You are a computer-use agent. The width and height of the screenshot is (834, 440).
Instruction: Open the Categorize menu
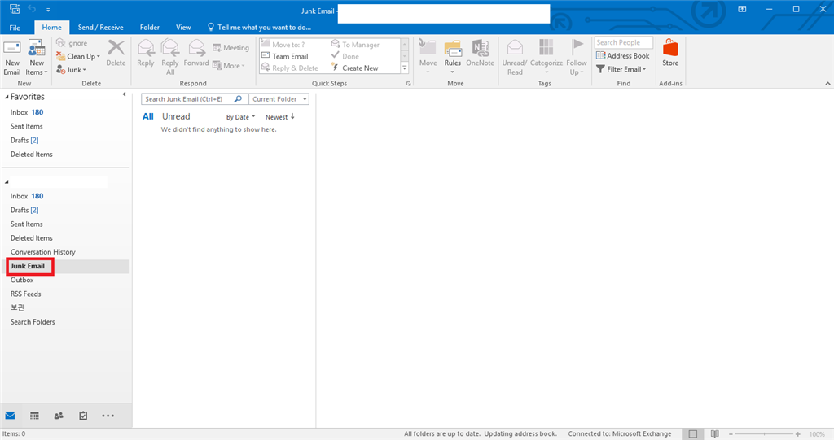(546, 56)
